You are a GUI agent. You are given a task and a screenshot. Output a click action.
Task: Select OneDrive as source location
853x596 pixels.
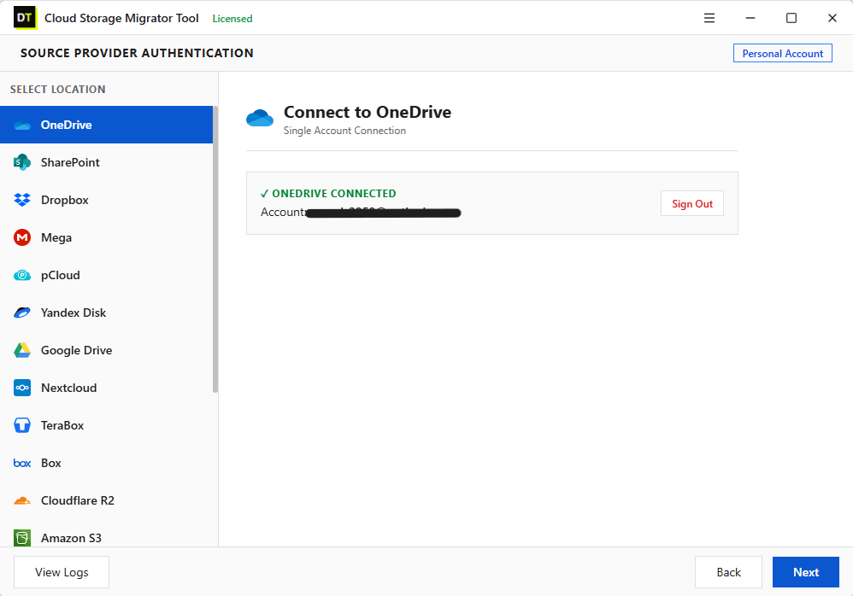tap(107, 125)
